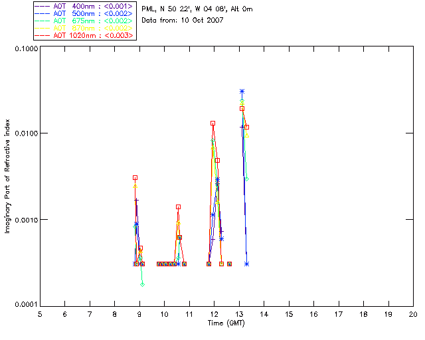Click the lowest green diamond marker below baseline
Viewport: 425px width, 340px height.
[142, 284]
